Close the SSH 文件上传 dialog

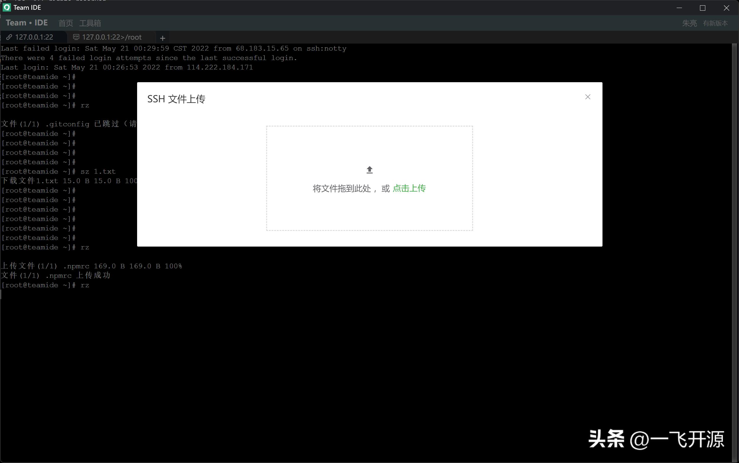[587, 97]
